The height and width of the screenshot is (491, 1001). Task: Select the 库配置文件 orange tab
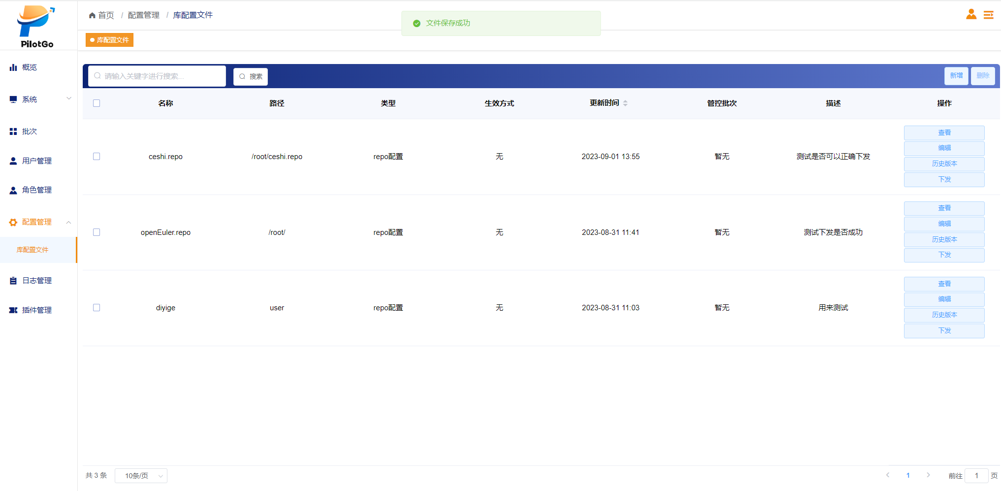click(x=109, y=40)
